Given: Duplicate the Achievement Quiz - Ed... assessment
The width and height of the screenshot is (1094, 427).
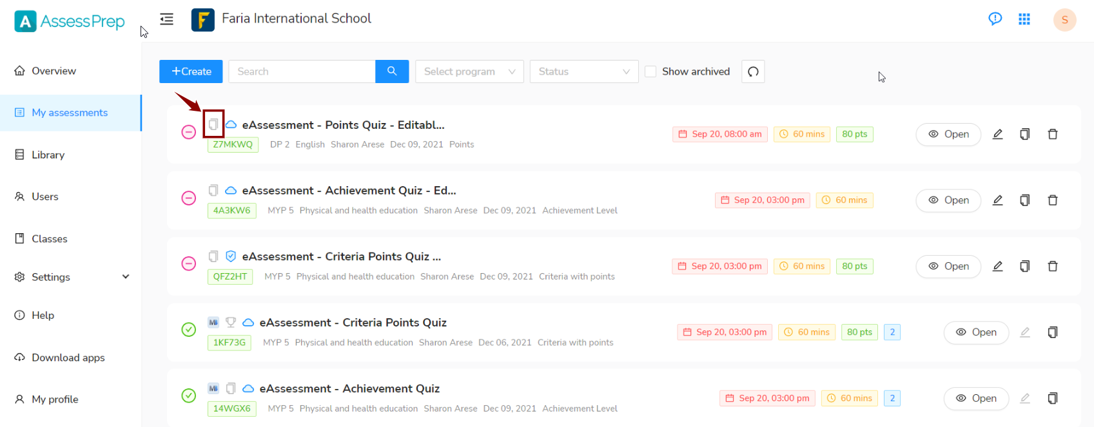Looking at the screenshot, I should pyautogui.click(x=1025, y=200).
